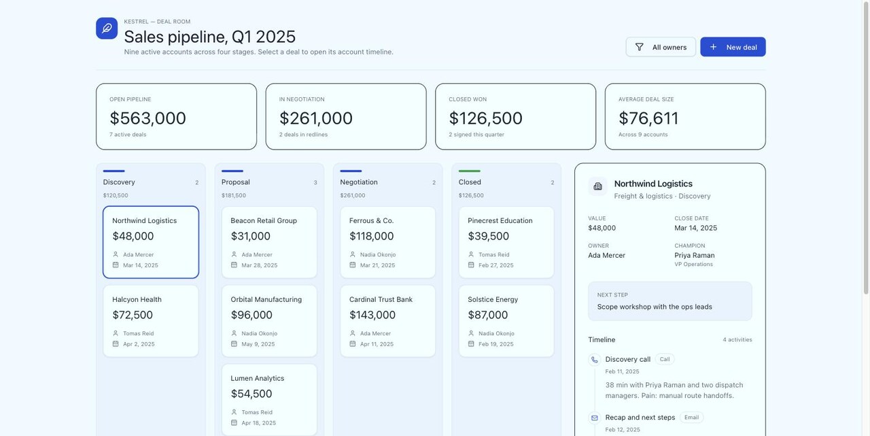Click the page vertical scrollbar
870x436 pixels.
865,147
